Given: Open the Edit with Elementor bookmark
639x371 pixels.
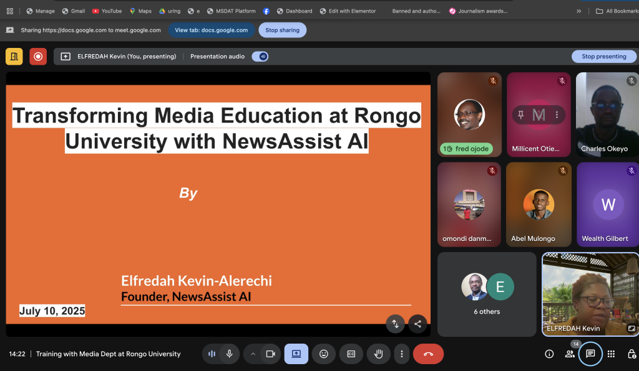Looking at the screenshot, I should tap(348, 11).
